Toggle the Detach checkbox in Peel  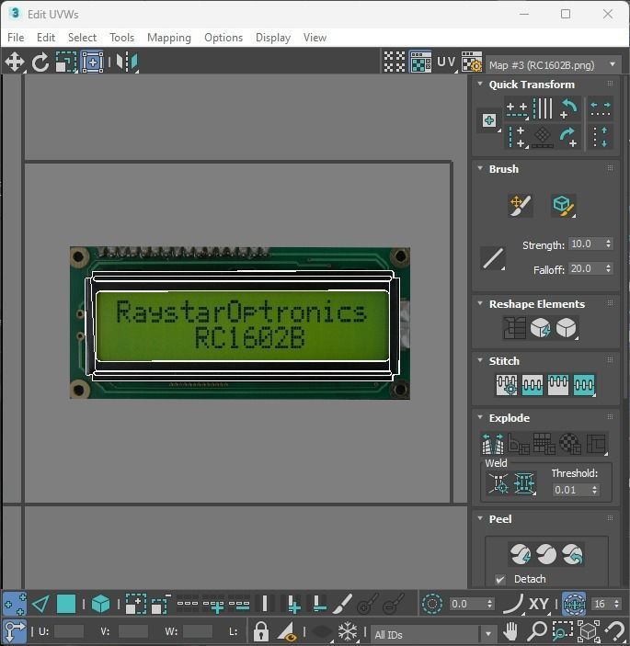coord(500,579)
